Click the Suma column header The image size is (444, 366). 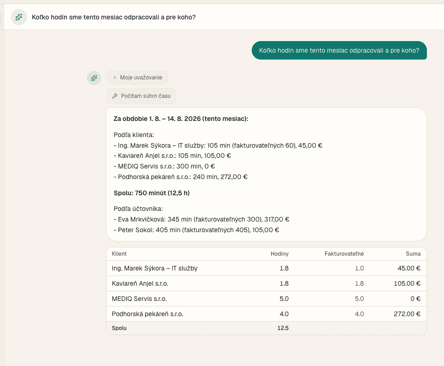[x=413, y=254]
